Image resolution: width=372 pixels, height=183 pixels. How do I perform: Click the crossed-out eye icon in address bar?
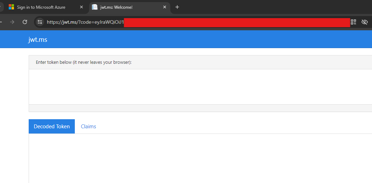pos(364,22)
